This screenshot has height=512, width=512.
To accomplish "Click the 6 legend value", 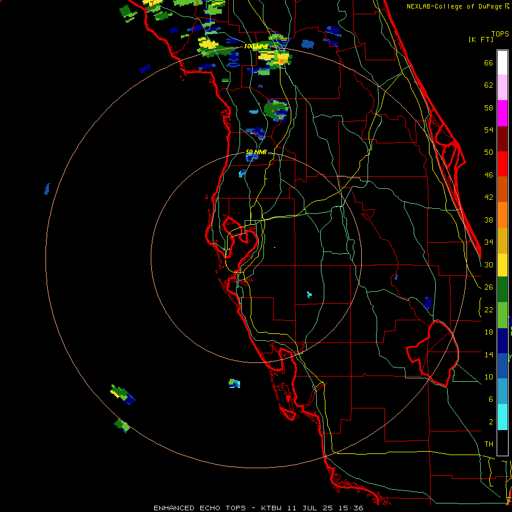I will (490, 399).
